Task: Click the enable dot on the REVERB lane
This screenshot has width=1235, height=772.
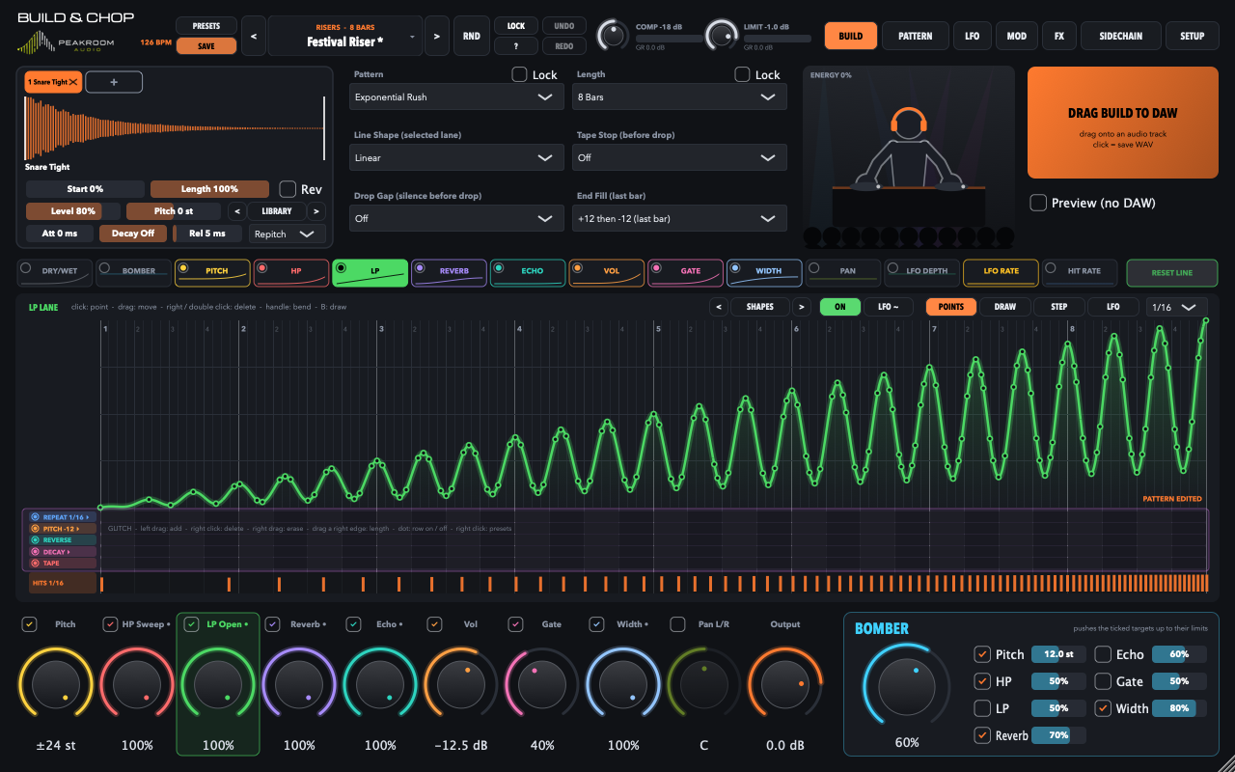Action: pyautogui.click(x=420, y=267)
